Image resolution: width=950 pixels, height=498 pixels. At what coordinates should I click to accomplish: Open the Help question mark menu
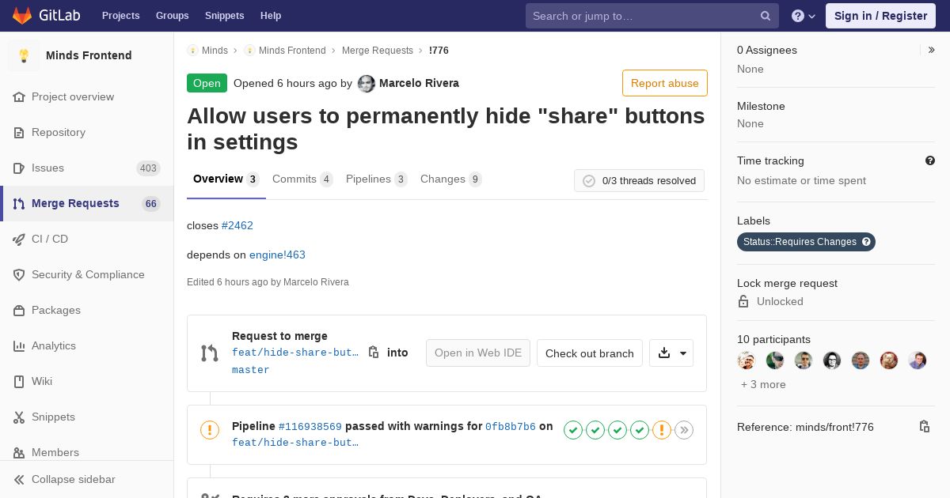point(804,16)
